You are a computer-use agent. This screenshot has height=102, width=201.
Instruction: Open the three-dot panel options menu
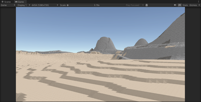[x=198, y=2]
